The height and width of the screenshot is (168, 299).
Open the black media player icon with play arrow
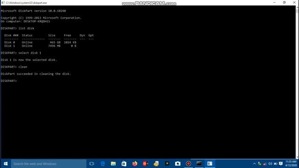pos(167,164)
